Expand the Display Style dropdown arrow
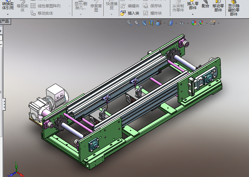 click(x=176, y=24)
